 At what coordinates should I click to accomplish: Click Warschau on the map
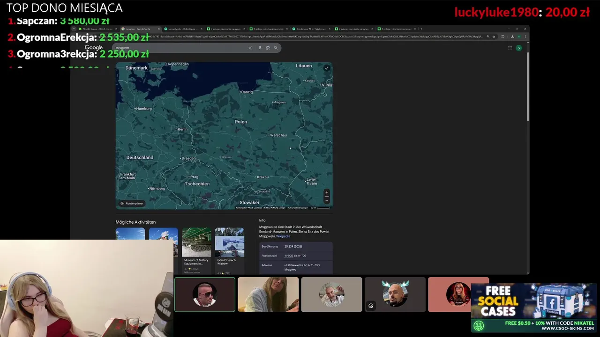coord(278,135)
